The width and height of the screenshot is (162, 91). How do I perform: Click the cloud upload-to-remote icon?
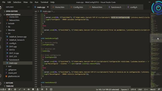pos(29,89)
